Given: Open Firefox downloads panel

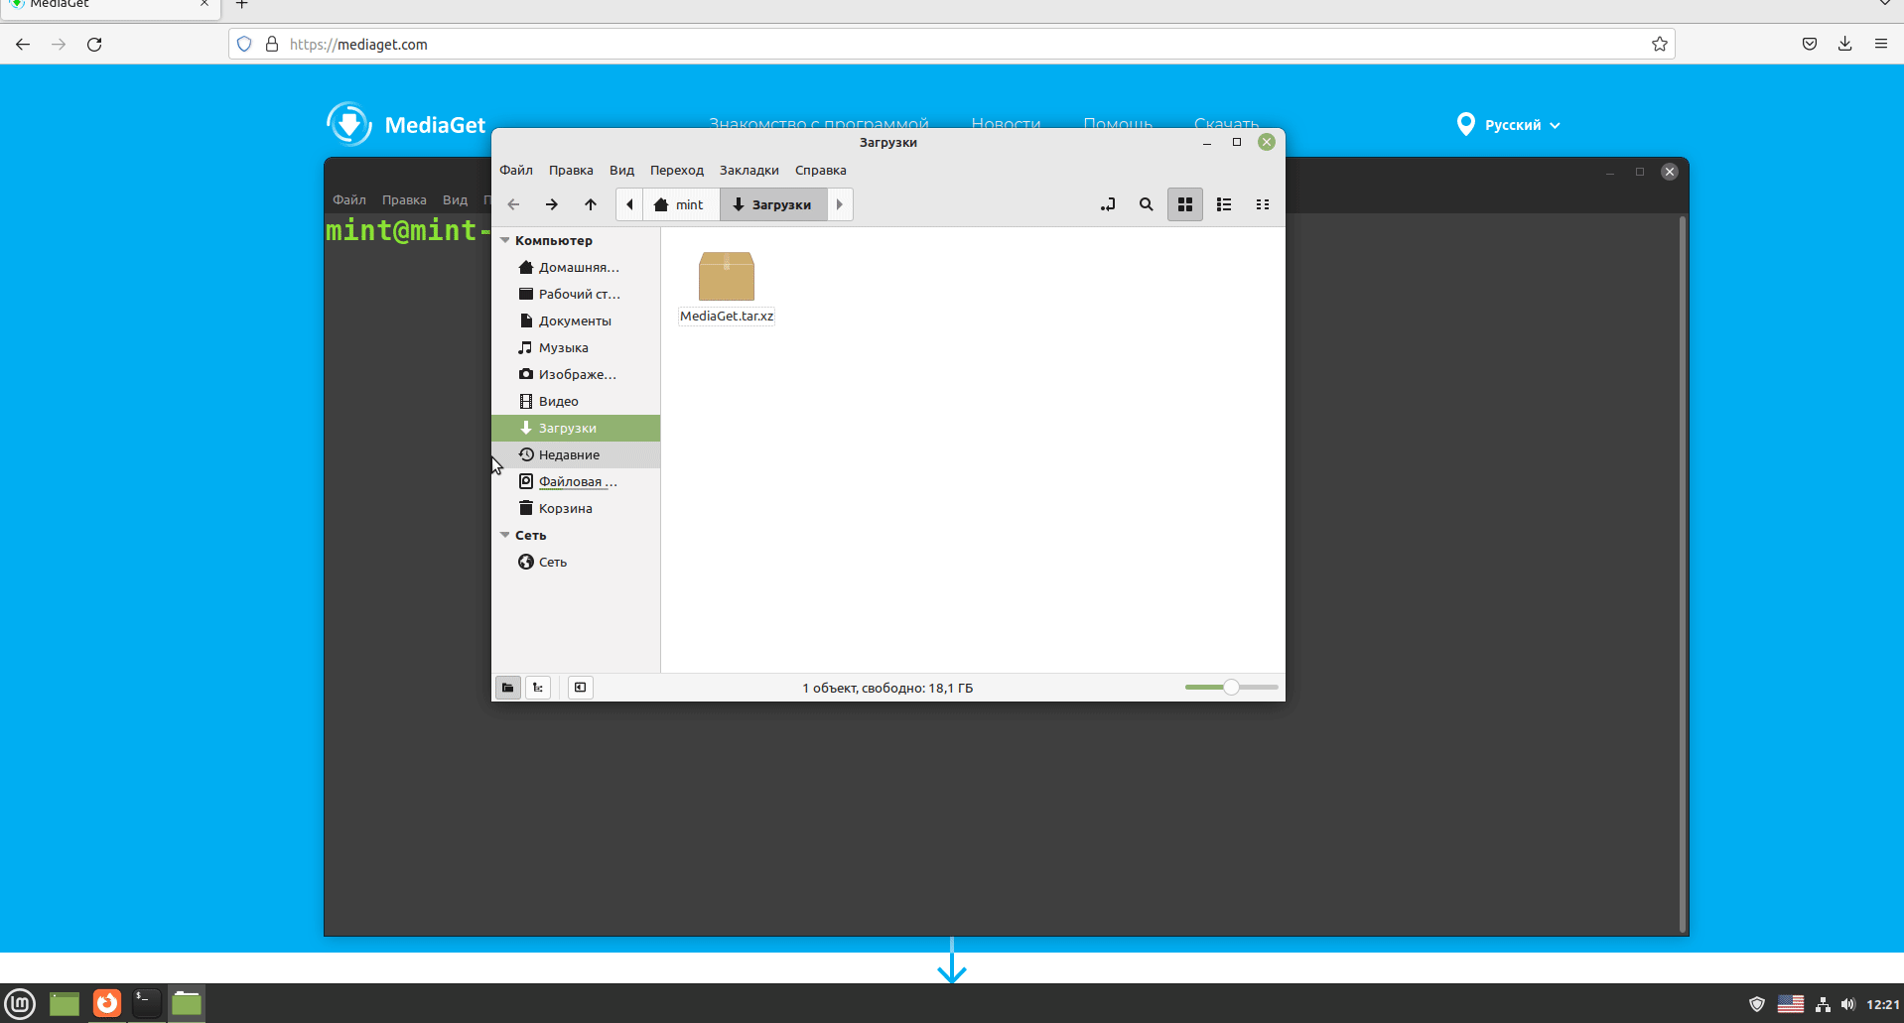Looking at the screenshot, I should coord(1845,44).
